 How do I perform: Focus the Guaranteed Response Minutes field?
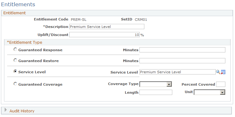point(182,50)
